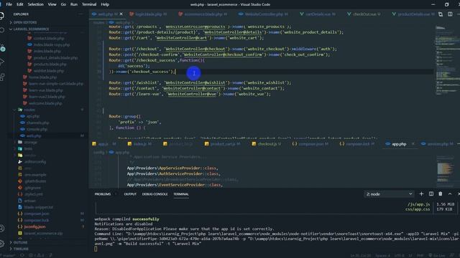460x258 pixels.
Task: Create a new terminal with plus icon
Action: click(x=421, y=194)
